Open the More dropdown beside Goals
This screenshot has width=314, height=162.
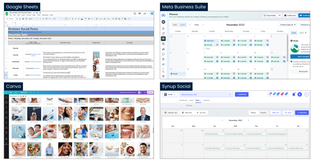(303, 33)
